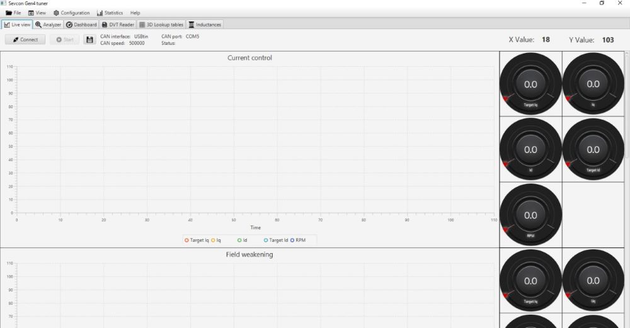Image resolution: width=630 pixels, height=328 pixels.
Task: Click the Time axis label
Action: coord(256,227)
